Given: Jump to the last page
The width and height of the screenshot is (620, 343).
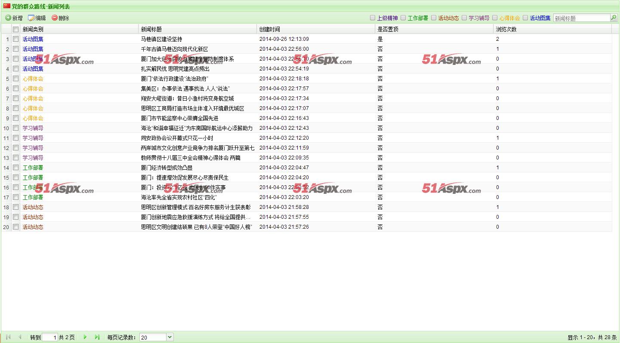Looking at the screenshot, I should pyautogui.click(x=97, y=337).
